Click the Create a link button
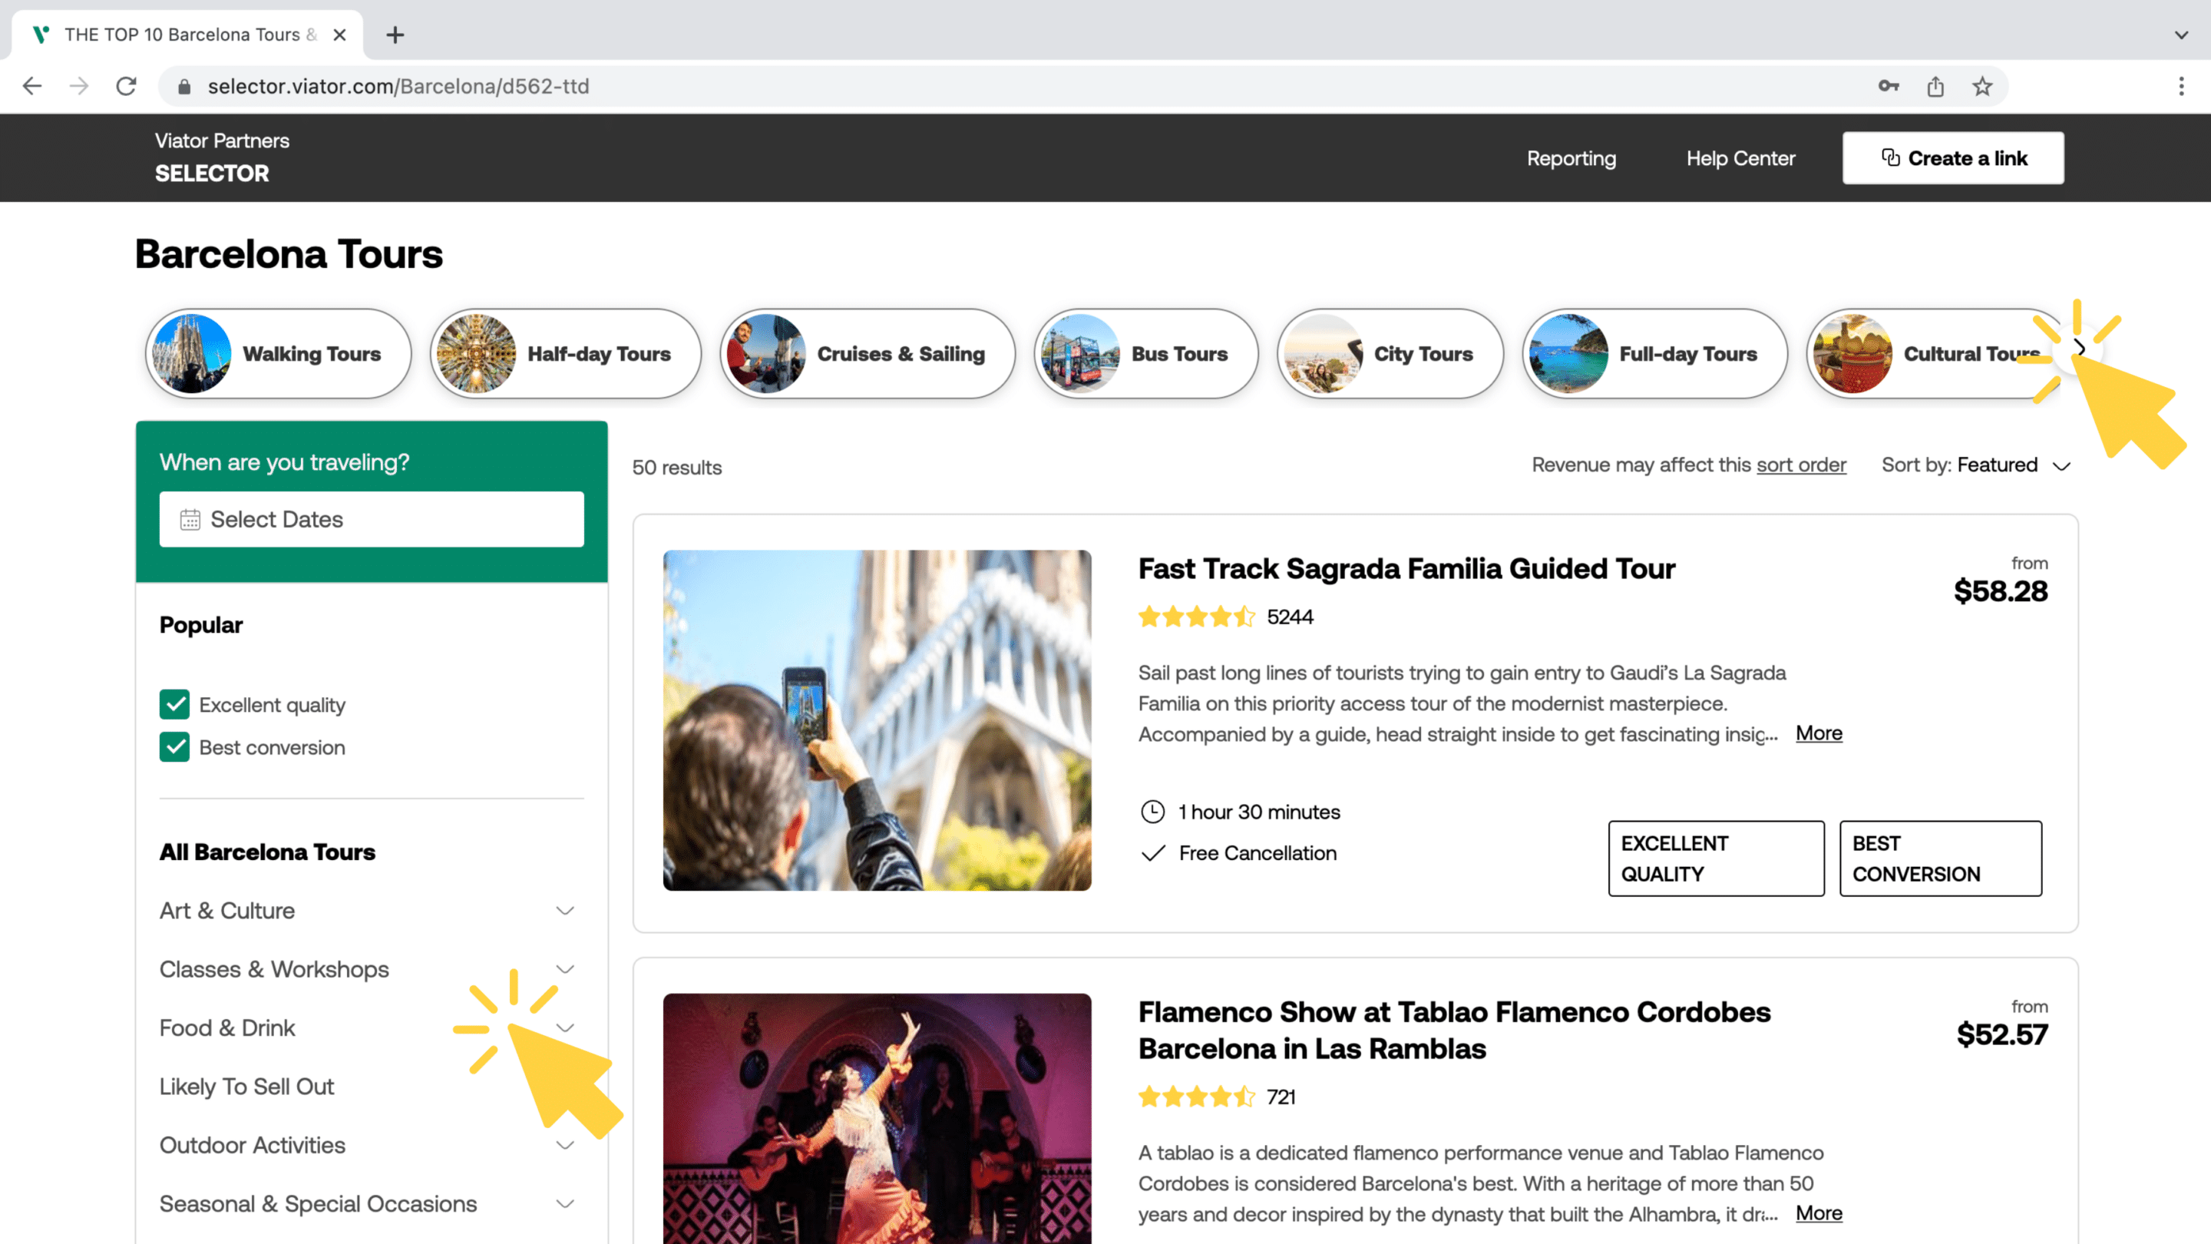The width and height of the screenshot is (2211, 1244). pyautogui.click(x=1952, y=158)
